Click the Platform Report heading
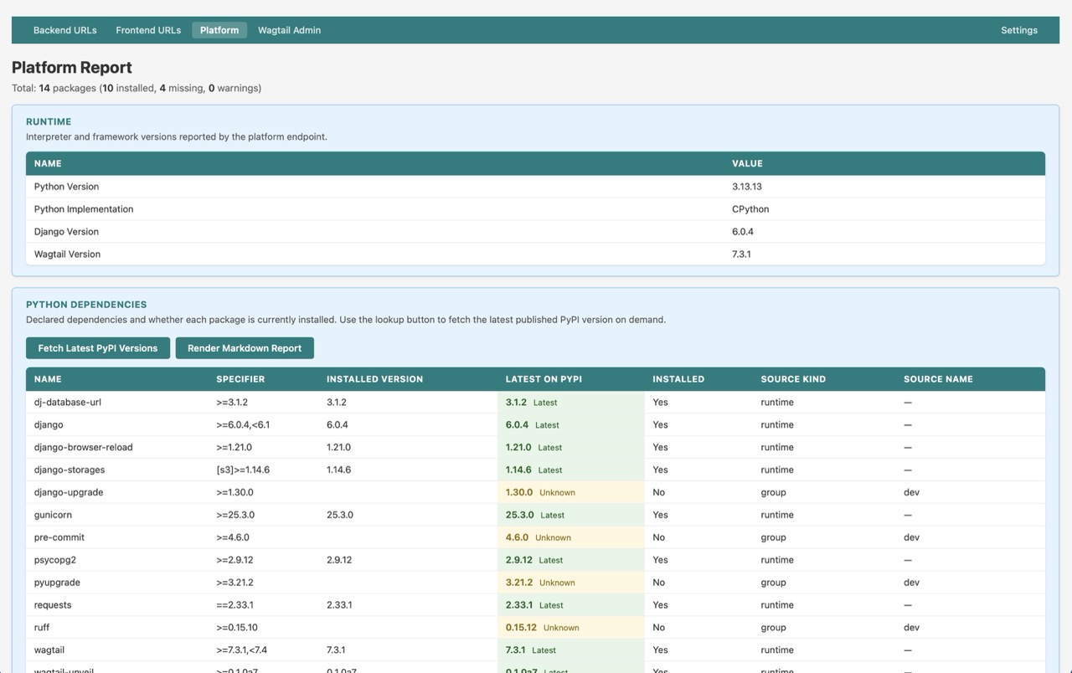 point(72,68)
